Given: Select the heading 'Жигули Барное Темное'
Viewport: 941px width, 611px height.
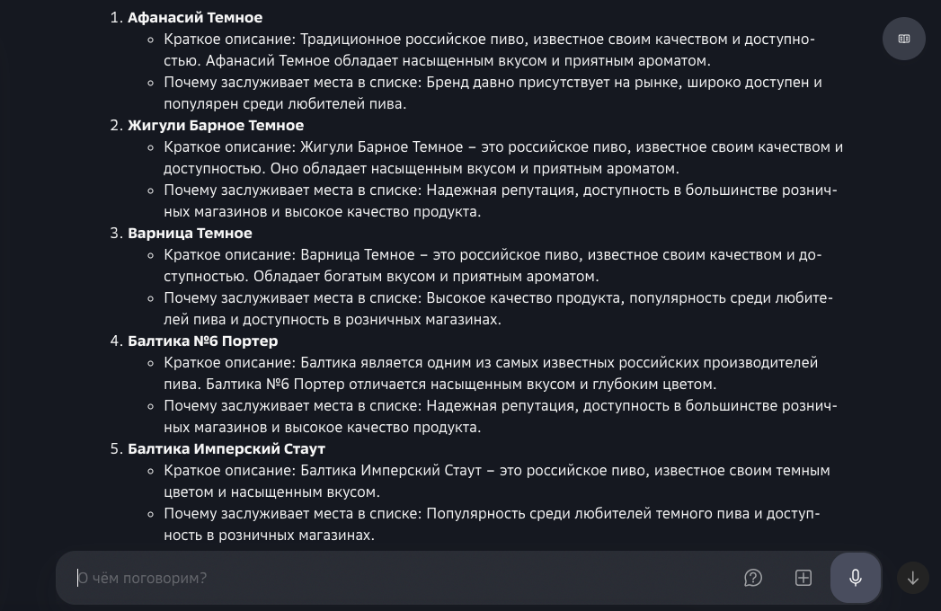Looking at the screenshot, I should (x=216, y=125).
